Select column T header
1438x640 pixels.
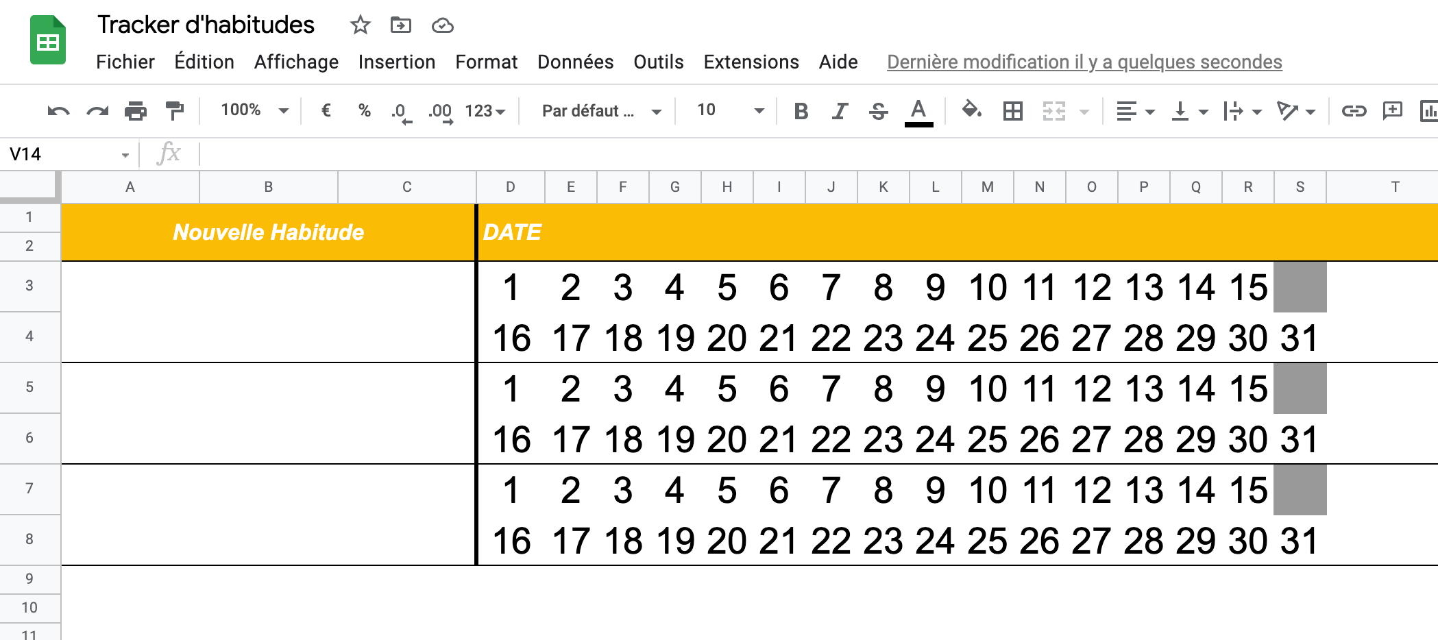click(1382, 187)
